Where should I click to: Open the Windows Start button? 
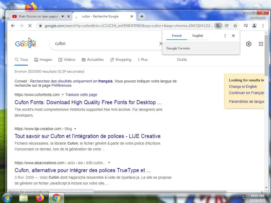pos(7,198)
